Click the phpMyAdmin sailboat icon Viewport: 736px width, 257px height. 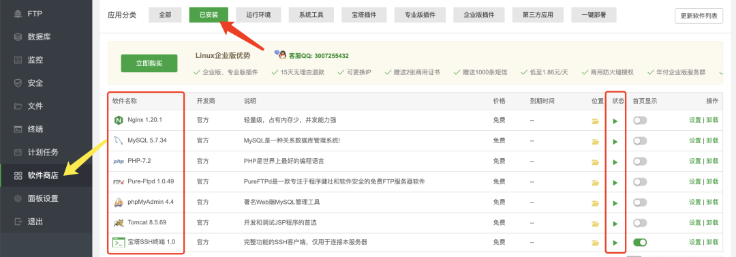click(x=119, y=202)
